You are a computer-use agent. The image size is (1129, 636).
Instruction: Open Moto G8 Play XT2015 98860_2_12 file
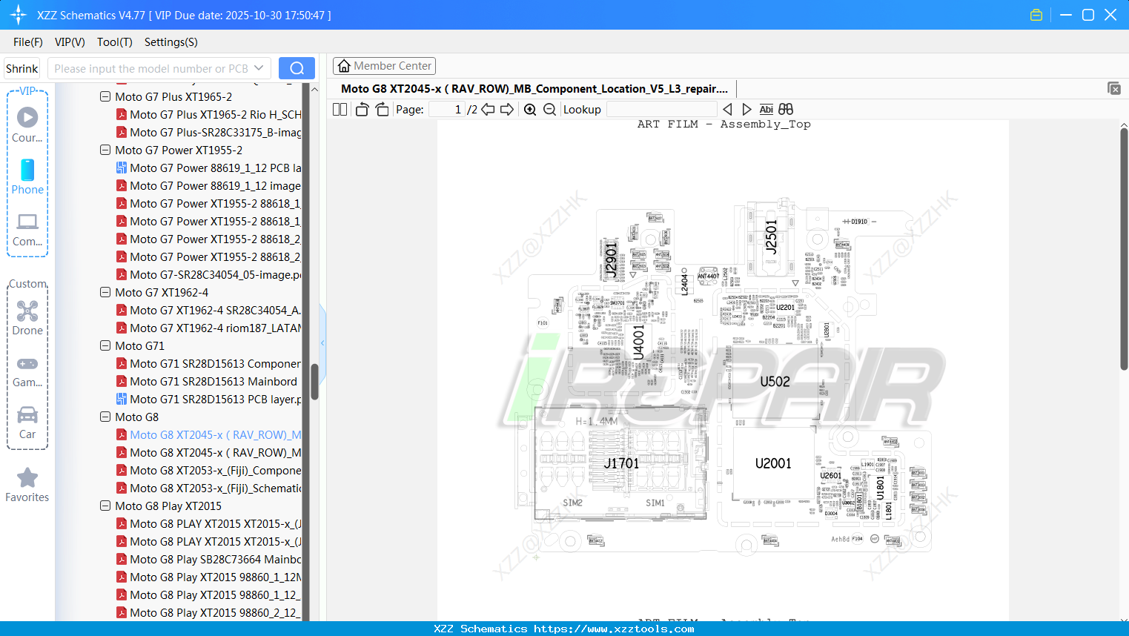point(209,612)
